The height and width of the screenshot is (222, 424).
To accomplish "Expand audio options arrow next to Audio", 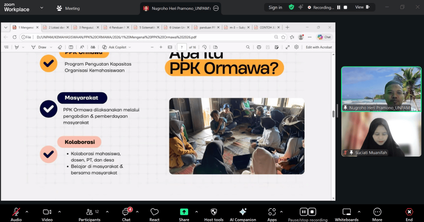I will click(x=27, y=212).
